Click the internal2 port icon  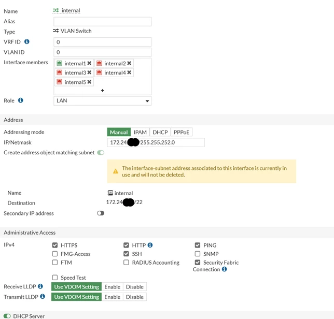[99, 63]
